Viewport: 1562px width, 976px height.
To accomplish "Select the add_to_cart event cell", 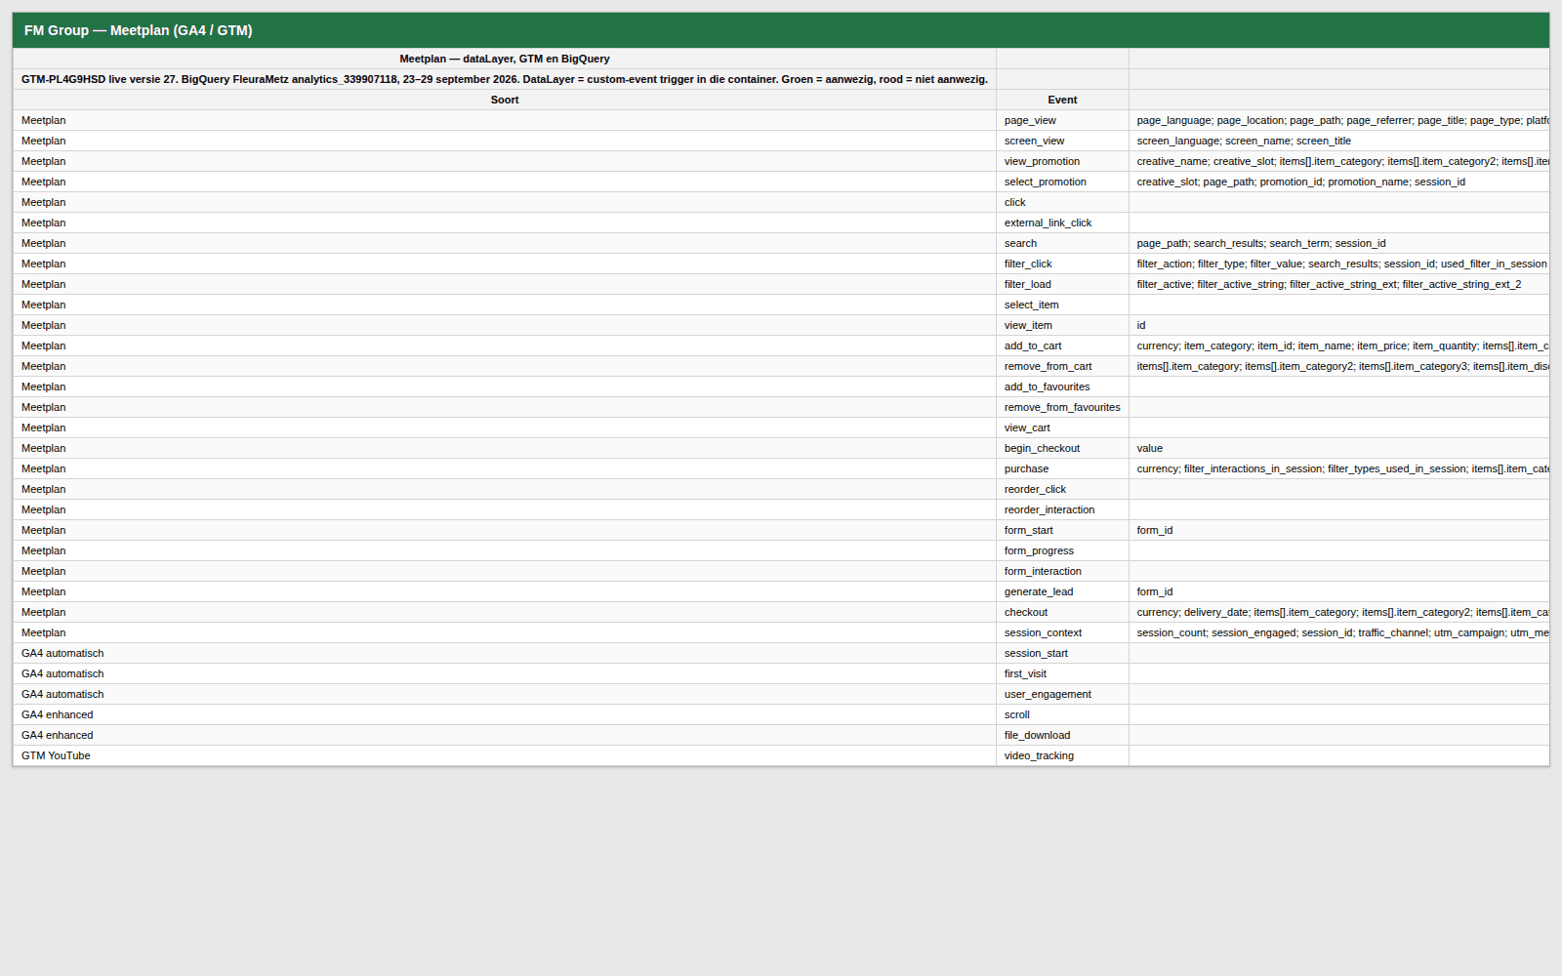I will [1062, 346].
